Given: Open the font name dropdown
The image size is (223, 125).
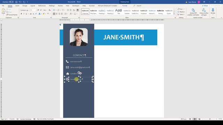Looking at the screenshot, I should (x=29, y=10).
